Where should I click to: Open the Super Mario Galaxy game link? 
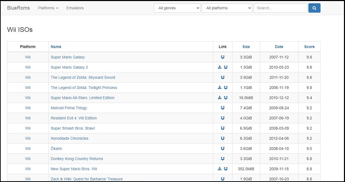(68, 57)
